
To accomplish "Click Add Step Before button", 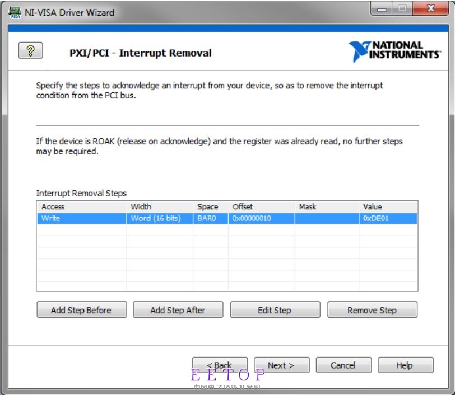I will (82, 310).
